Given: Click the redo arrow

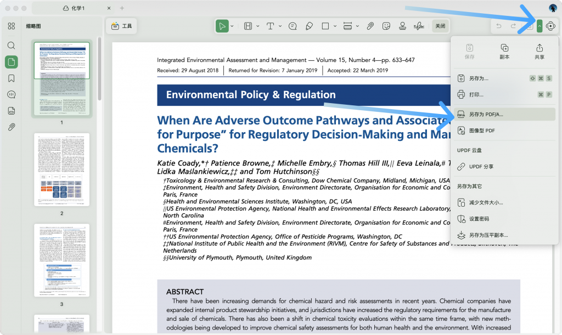Looking at the screenshot, I should [x=513, y=26].
